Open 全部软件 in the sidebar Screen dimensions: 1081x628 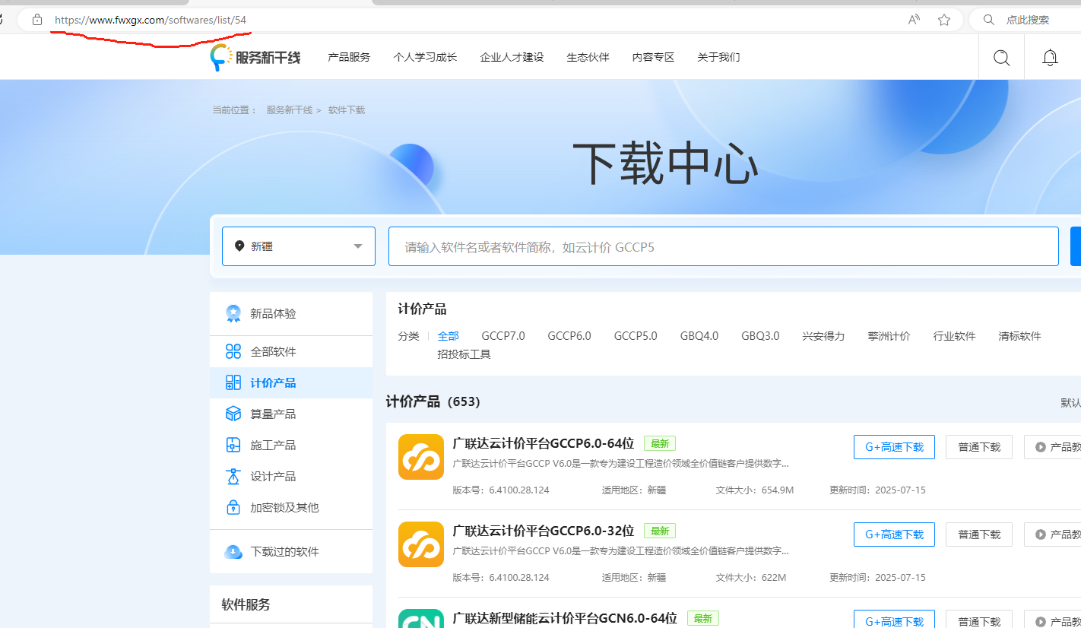coord(291,352)
